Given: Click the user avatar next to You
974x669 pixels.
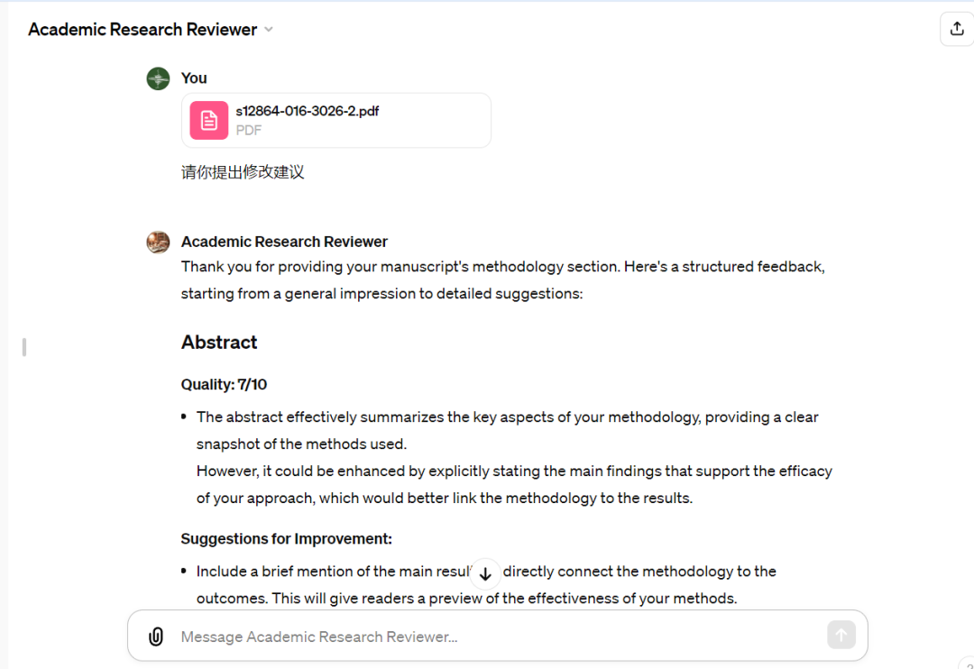Looking at the screenshot, I should pyautogui.click(x=159, y=78).
